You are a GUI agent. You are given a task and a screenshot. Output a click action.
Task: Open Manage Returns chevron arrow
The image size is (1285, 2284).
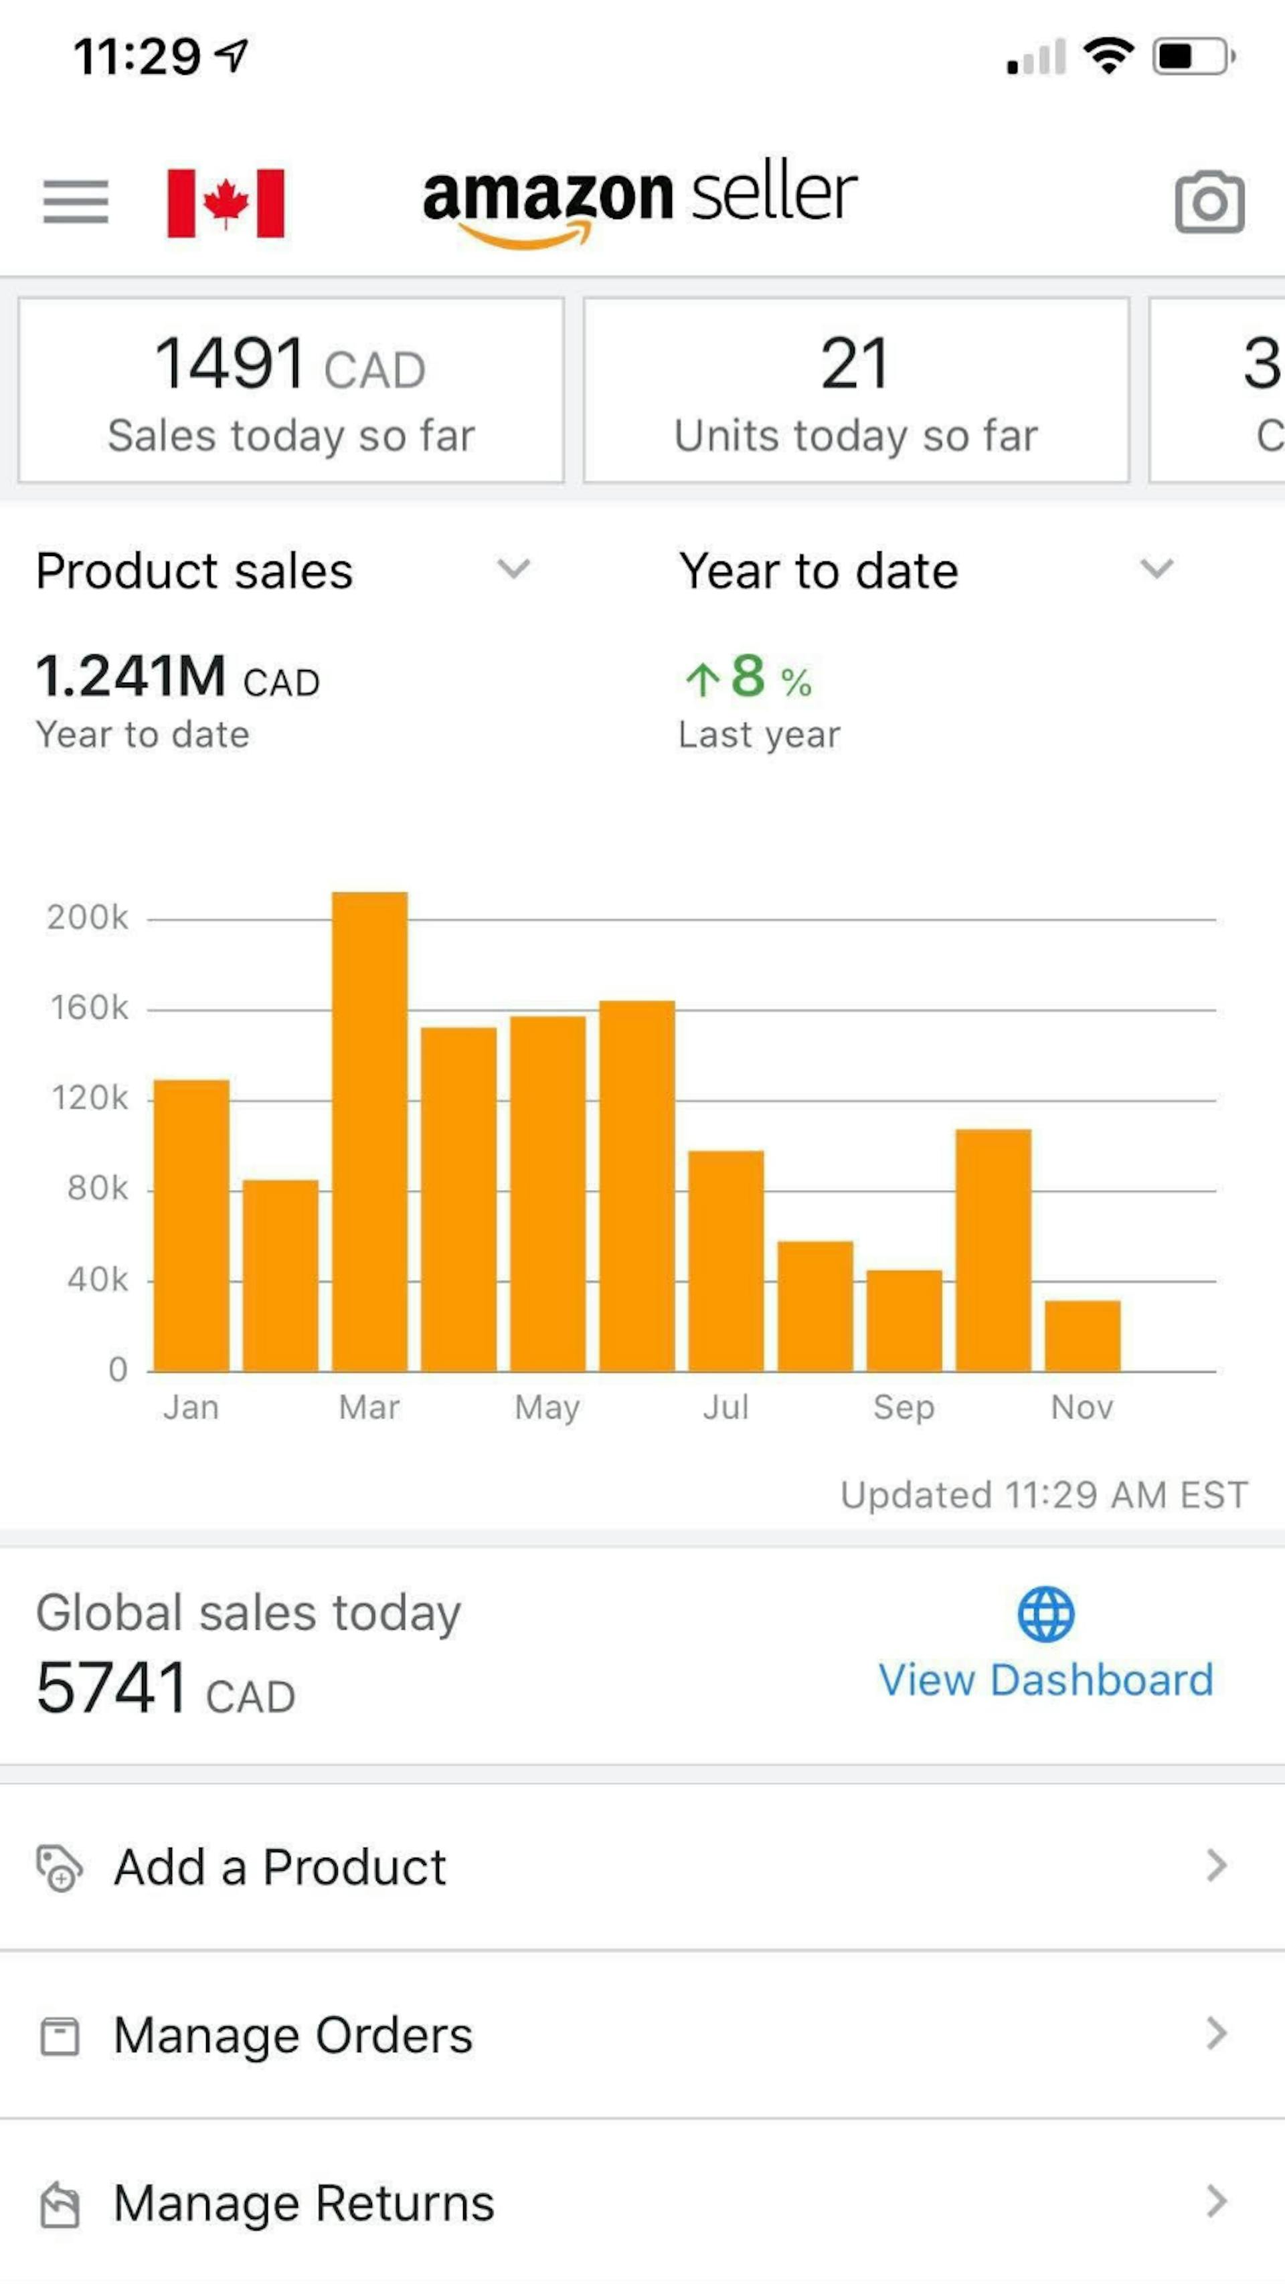(1217, 2202)
